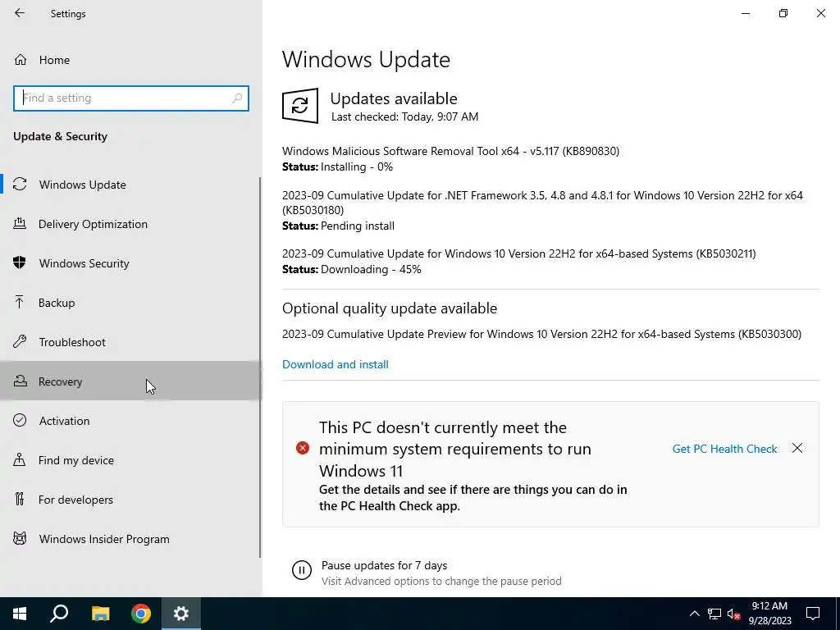Screen dimensions: 840x630
Task: Click the Settings gear on taskbar
Action: 181,614
